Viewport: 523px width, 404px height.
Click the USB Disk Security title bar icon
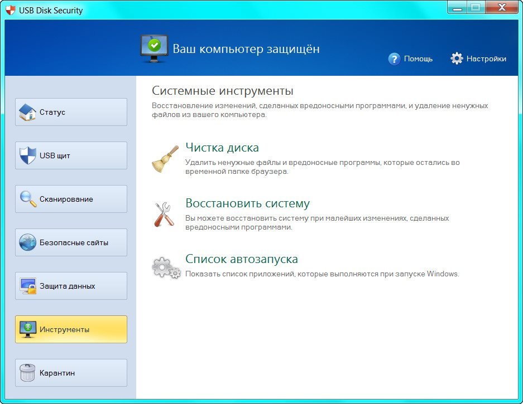pos(11,10)
